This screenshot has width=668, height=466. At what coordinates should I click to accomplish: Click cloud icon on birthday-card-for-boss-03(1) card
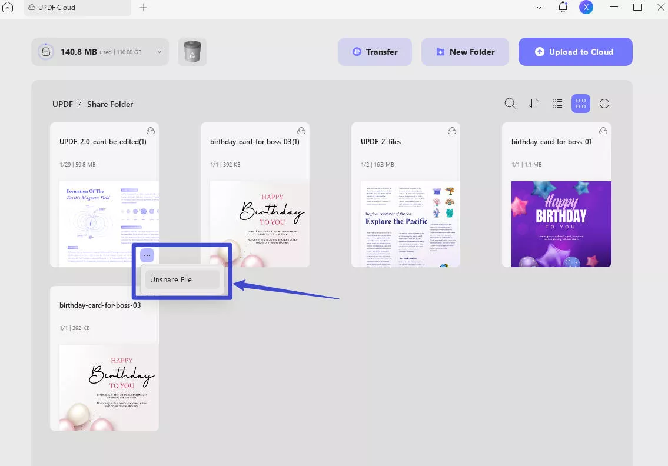(301, 131)
